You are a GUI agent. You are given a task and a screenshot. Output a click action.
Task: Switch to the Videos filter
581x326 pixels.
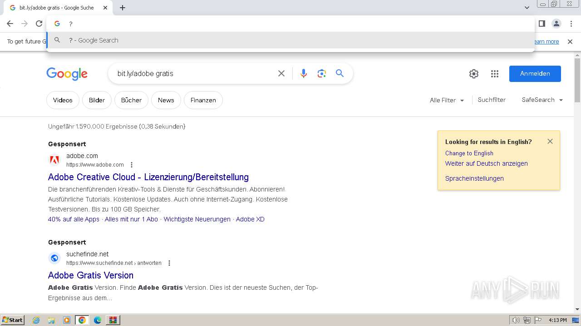coord(63,100)
